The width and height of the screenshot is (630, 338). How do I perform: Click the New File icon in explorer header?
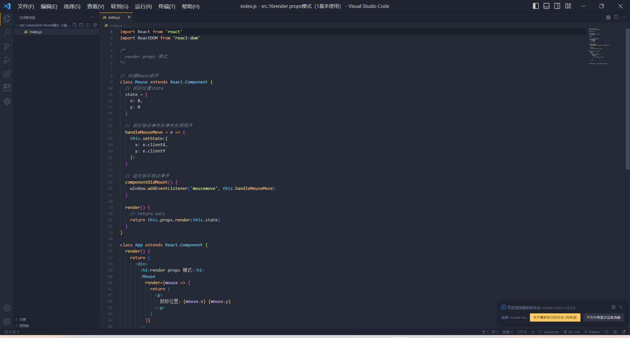(x=74, y=25)
